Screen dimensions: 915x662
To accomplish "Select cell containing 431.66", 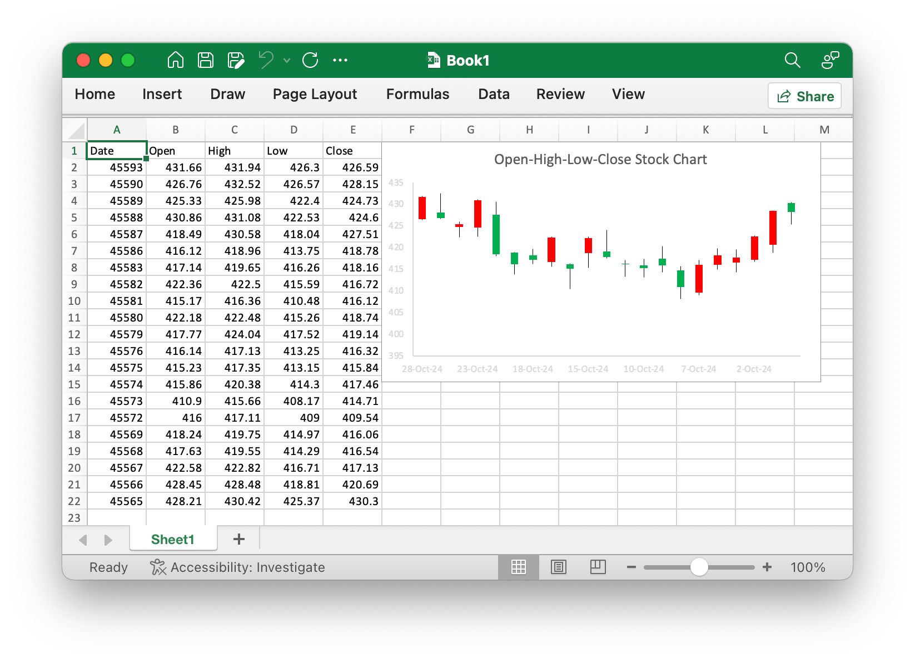I will tap(176, 167).
